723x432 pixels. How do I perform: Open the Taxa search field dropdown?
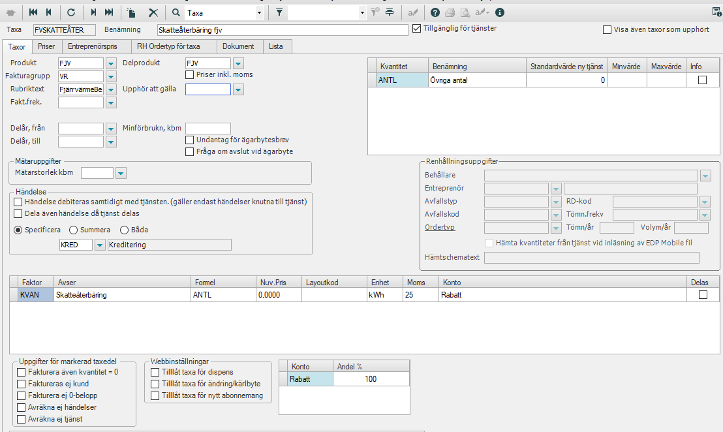pyautogui.click(x=259, y=13)
